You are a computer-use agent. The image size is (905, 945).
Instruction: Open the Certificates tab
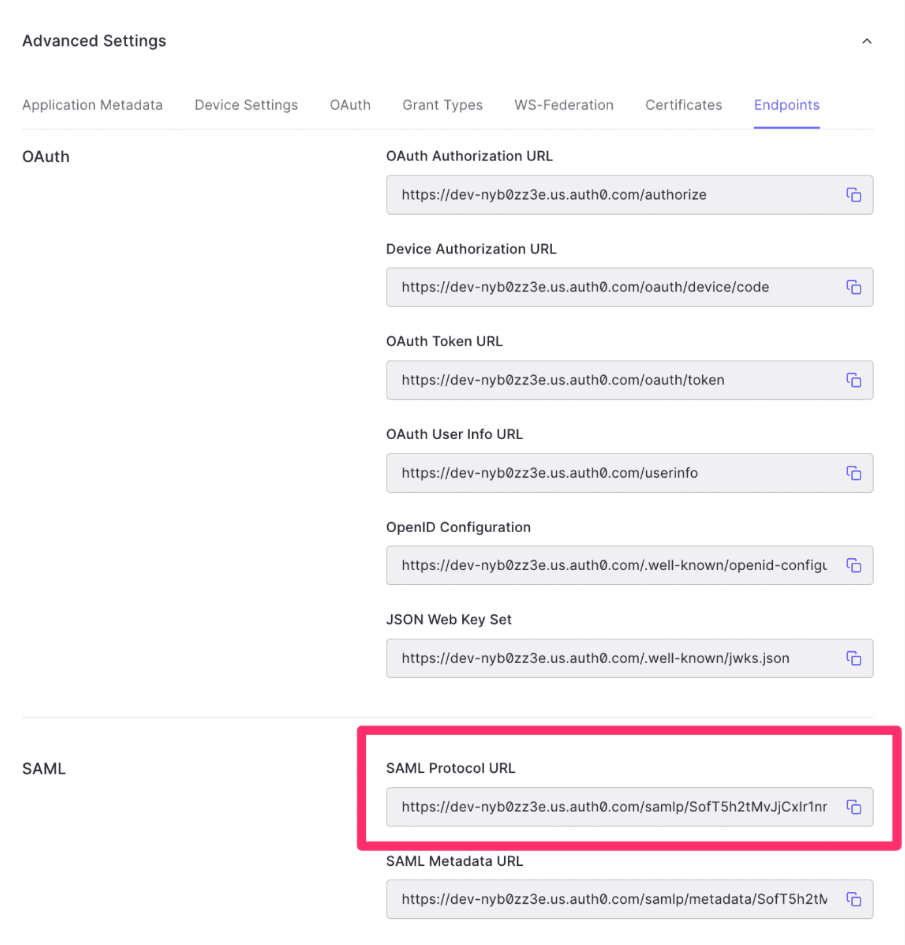(x=683, y=105)
